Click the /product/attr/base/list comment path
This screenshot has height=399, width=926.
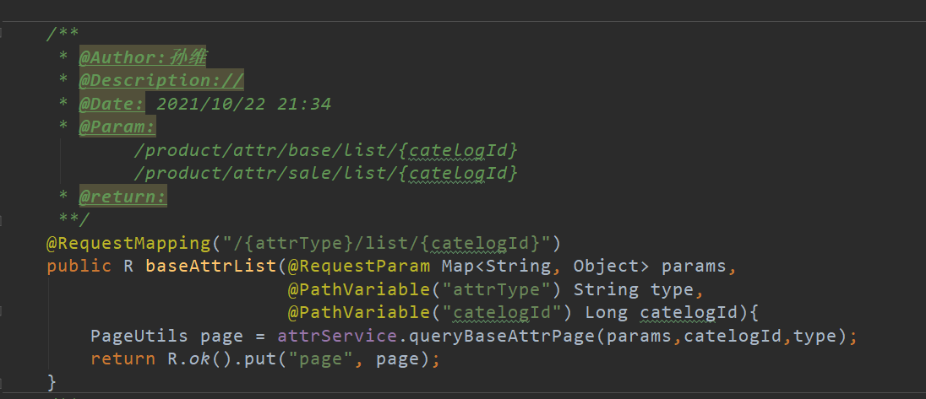click(265, 151)
